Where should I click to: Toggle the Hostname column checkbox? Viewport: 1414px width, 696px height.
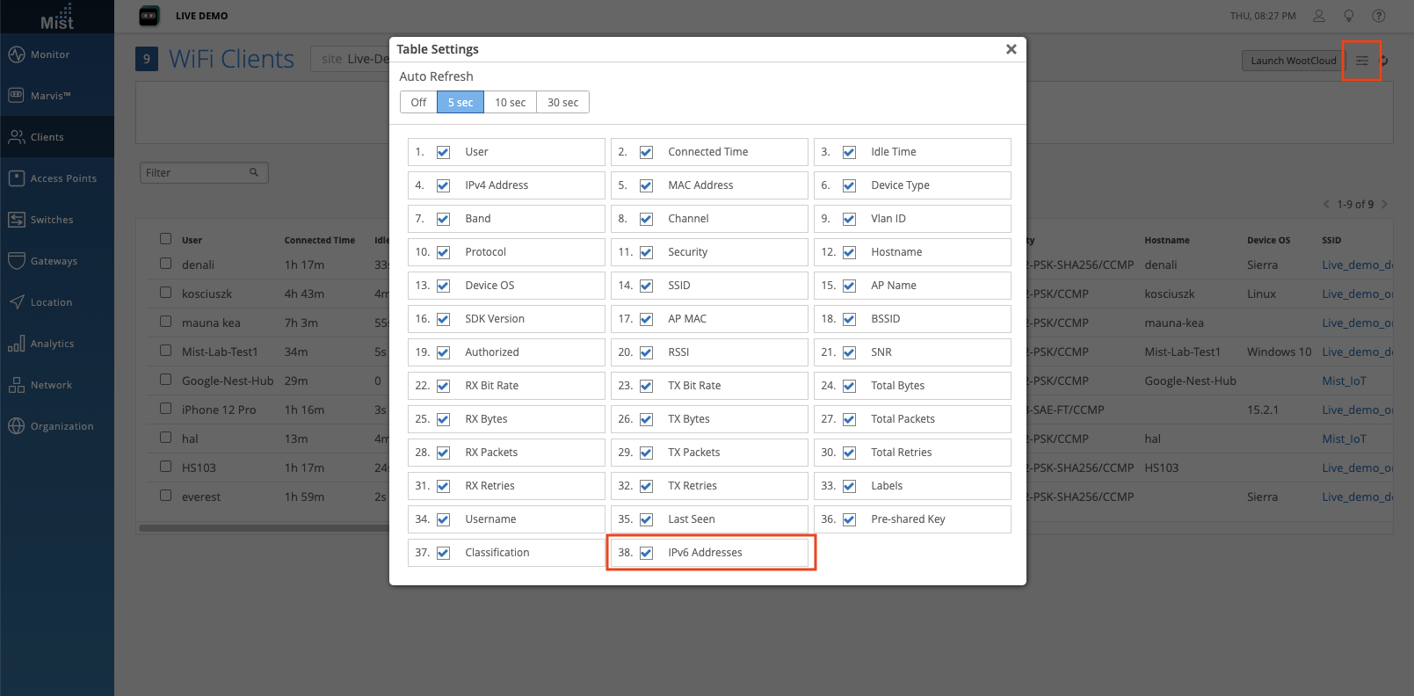pyautogui.click(x=850, y=252)
